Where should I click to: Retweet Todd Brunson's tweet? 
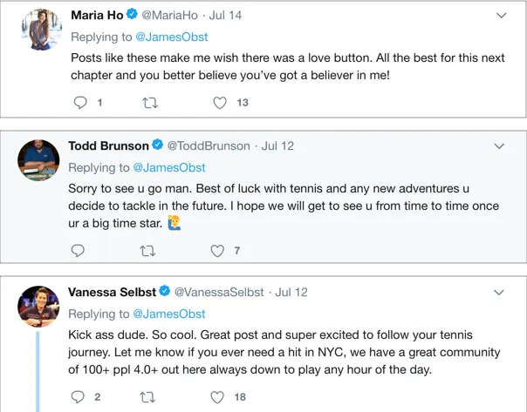147,251
